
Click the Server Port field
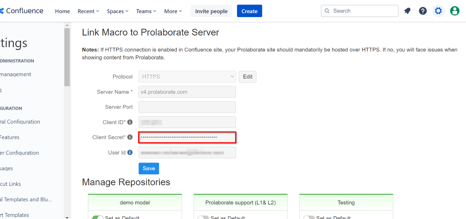click(x=187, y=107)
